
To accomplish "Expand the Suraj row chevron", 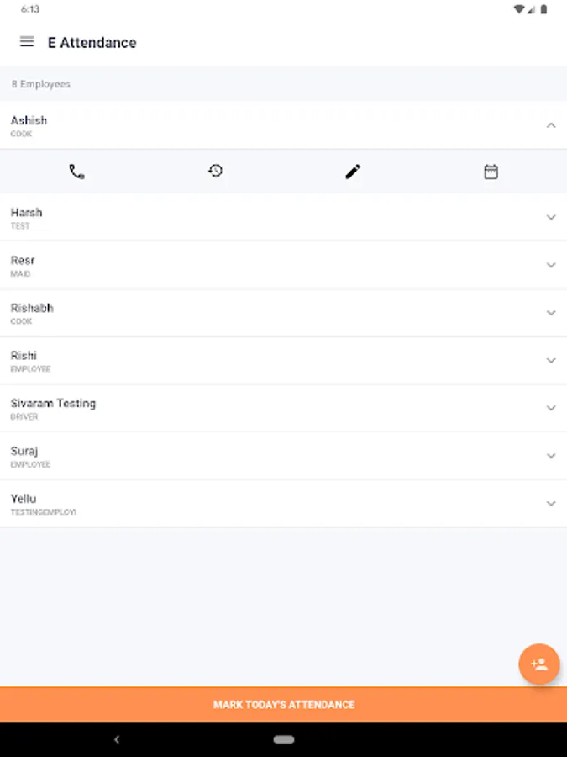I will 550,456.
